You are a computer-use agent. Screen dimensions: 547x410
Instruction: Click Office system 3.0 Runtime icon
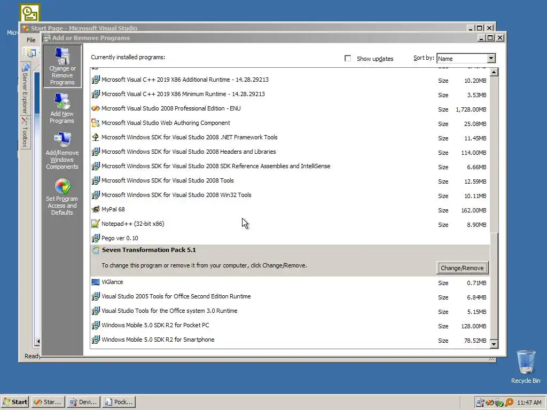tap(95, 311)
